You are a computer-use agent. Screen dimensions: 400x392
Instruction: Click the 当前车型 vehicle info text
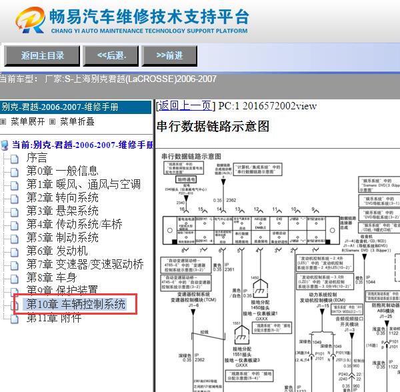tap(108, 79)
